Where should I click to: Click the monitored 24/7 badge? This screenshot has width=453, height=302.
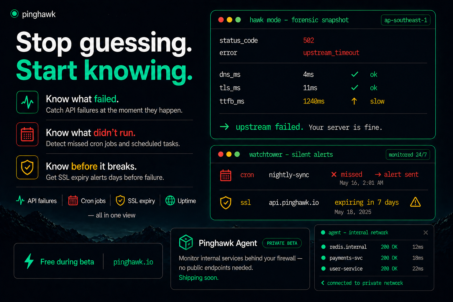(408, 155)
